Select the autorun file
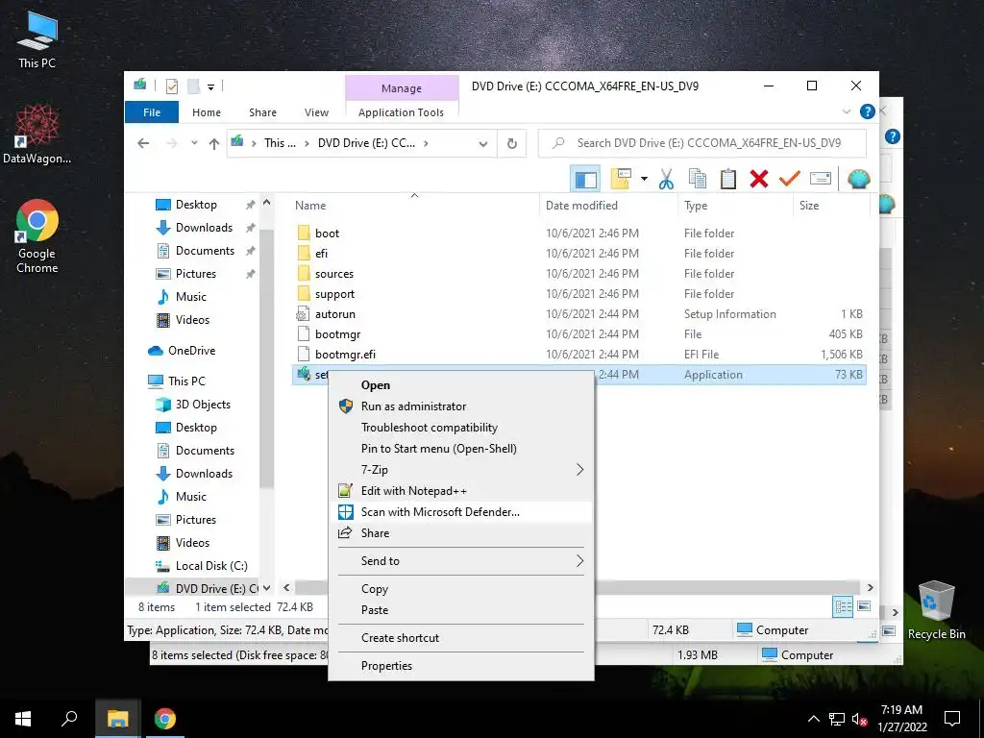The height and width of the screenshot is (738, 984). [335, 314]
